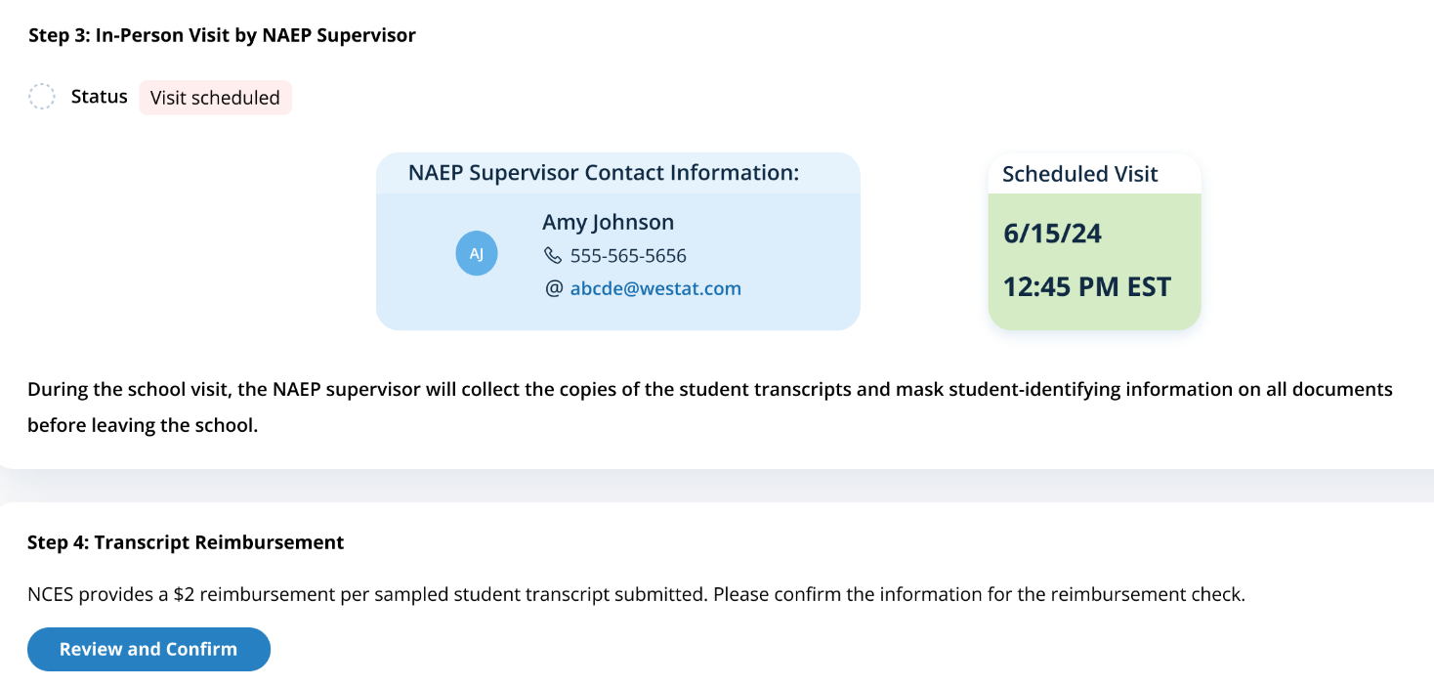
Task: Click the Step 3 In-Person Visit heading
Action: [x=222, y=35]
